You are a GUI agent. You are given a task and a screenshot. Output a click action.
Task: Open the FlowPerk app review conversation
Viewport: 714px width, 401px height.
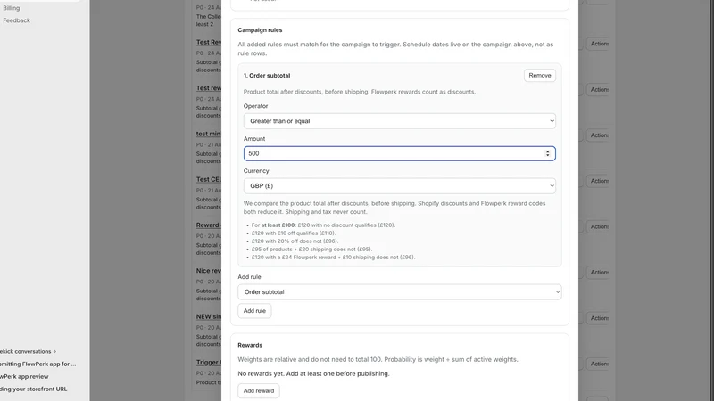tap(24, 376)
